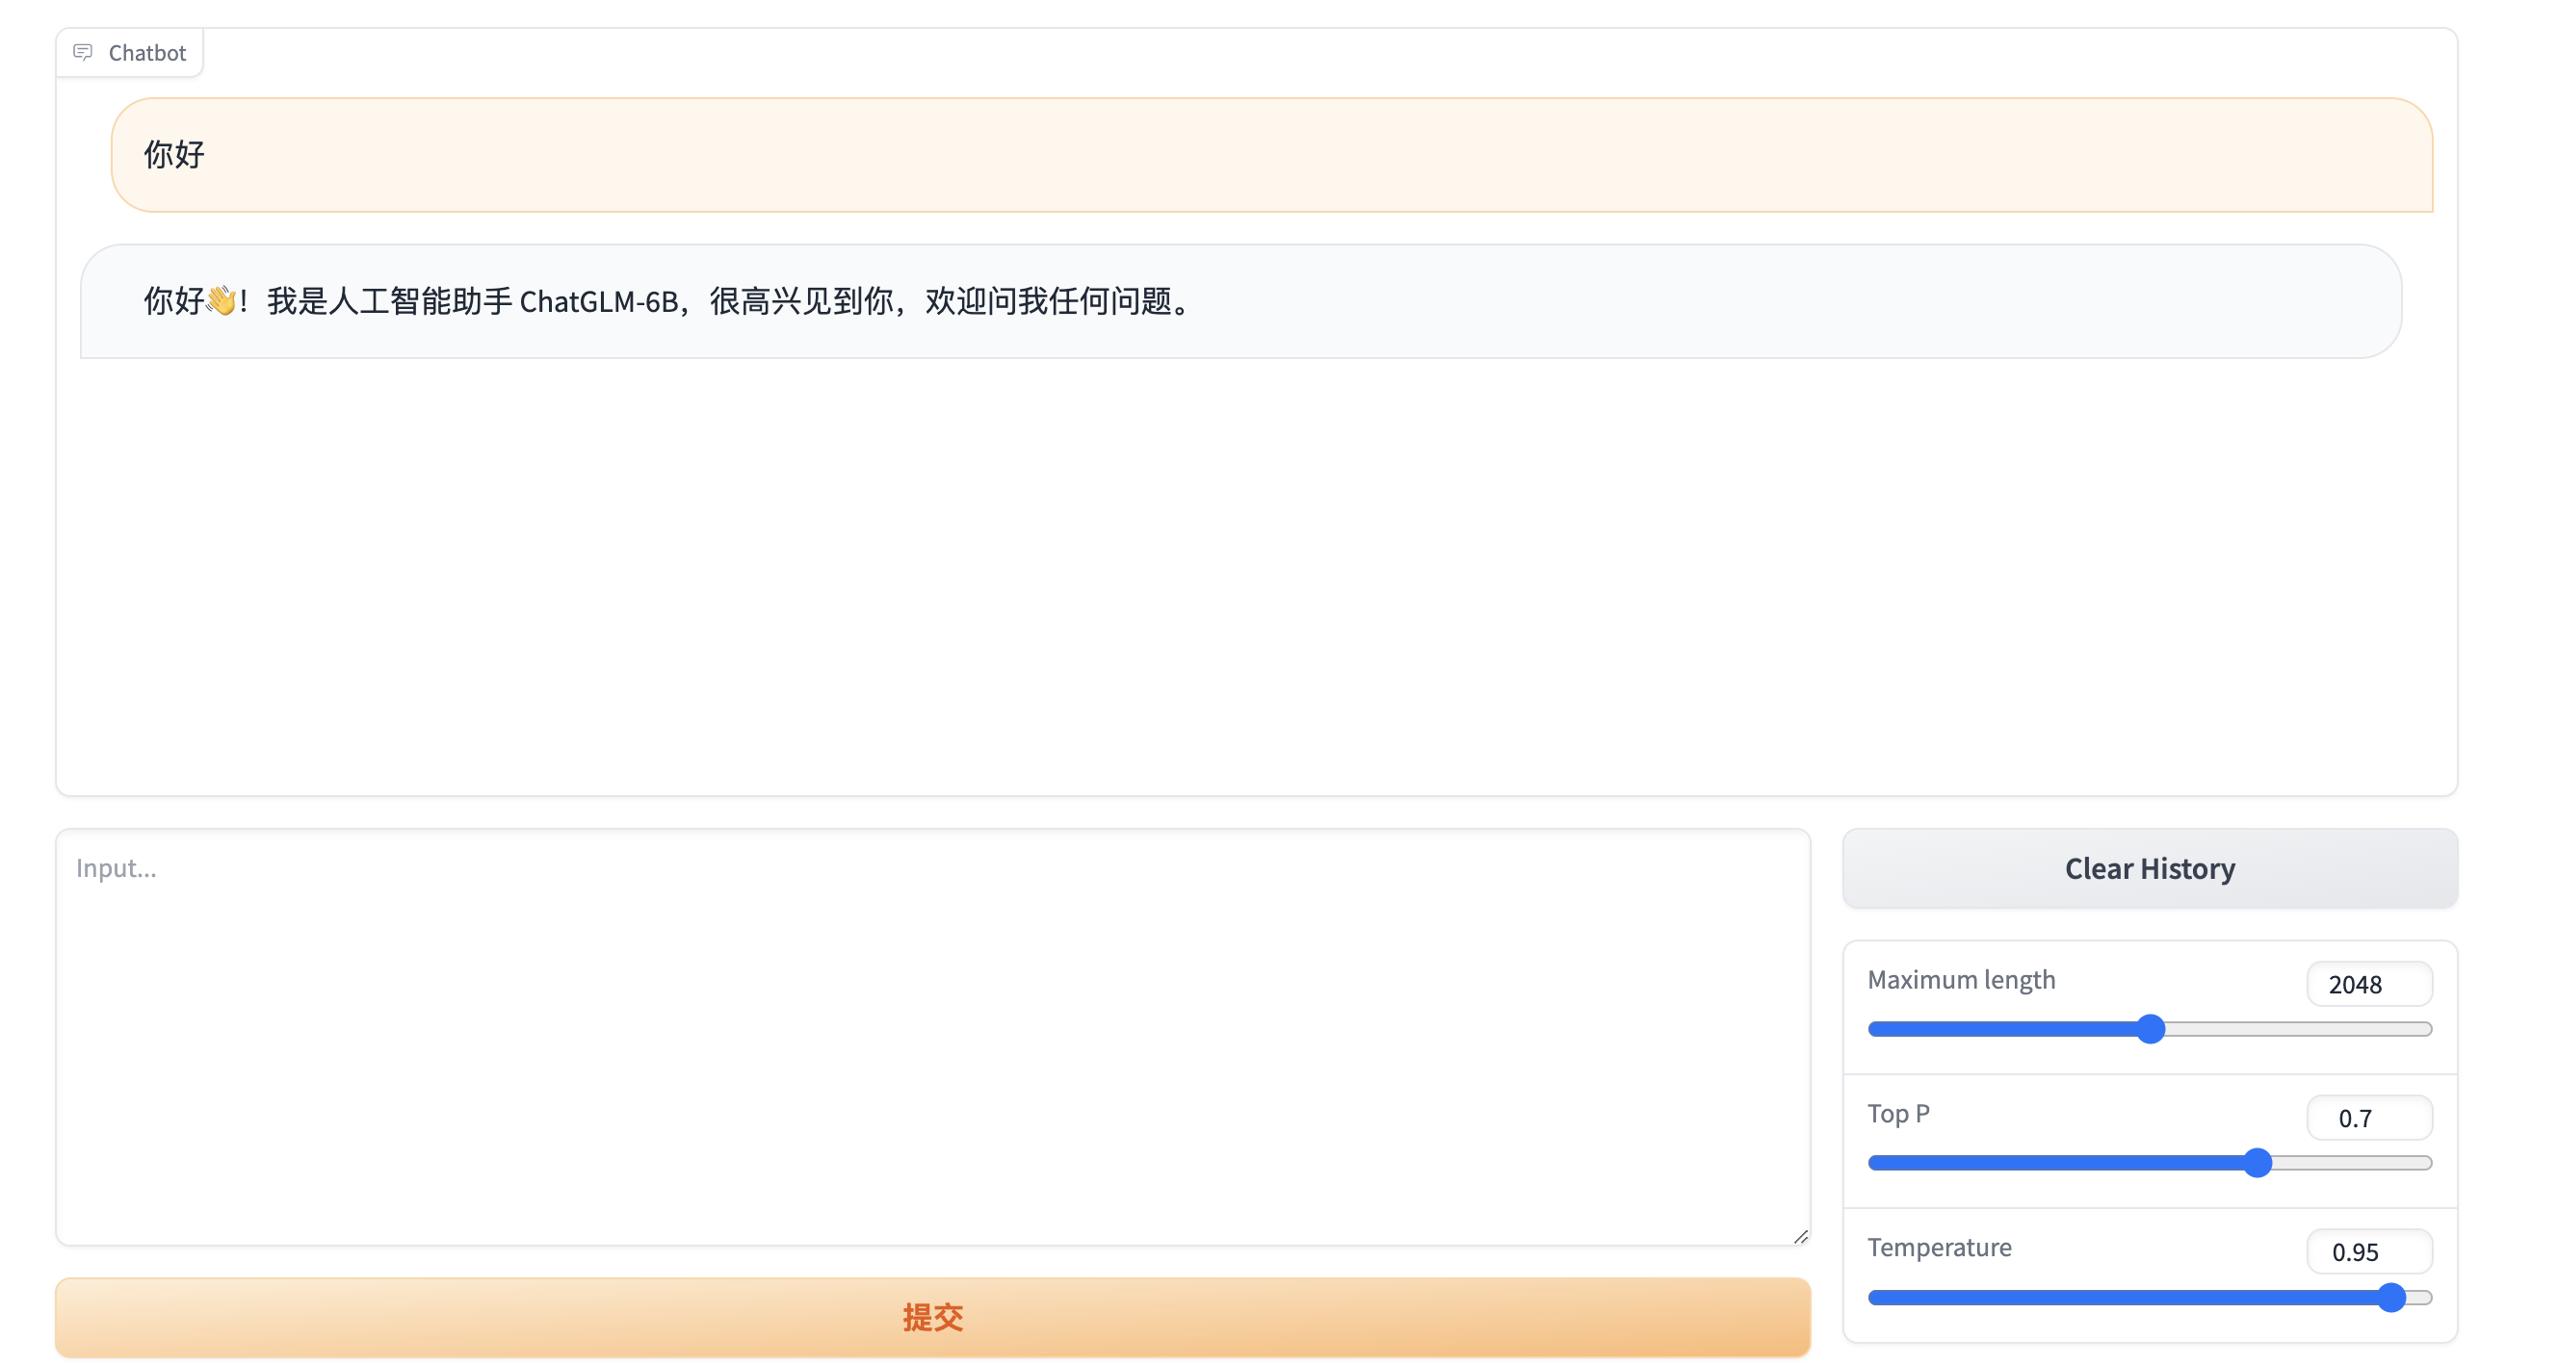This screenshot has height=1365, width=2558.
Task: Click the Top P slider handle
Action: coord(2258,1163)
